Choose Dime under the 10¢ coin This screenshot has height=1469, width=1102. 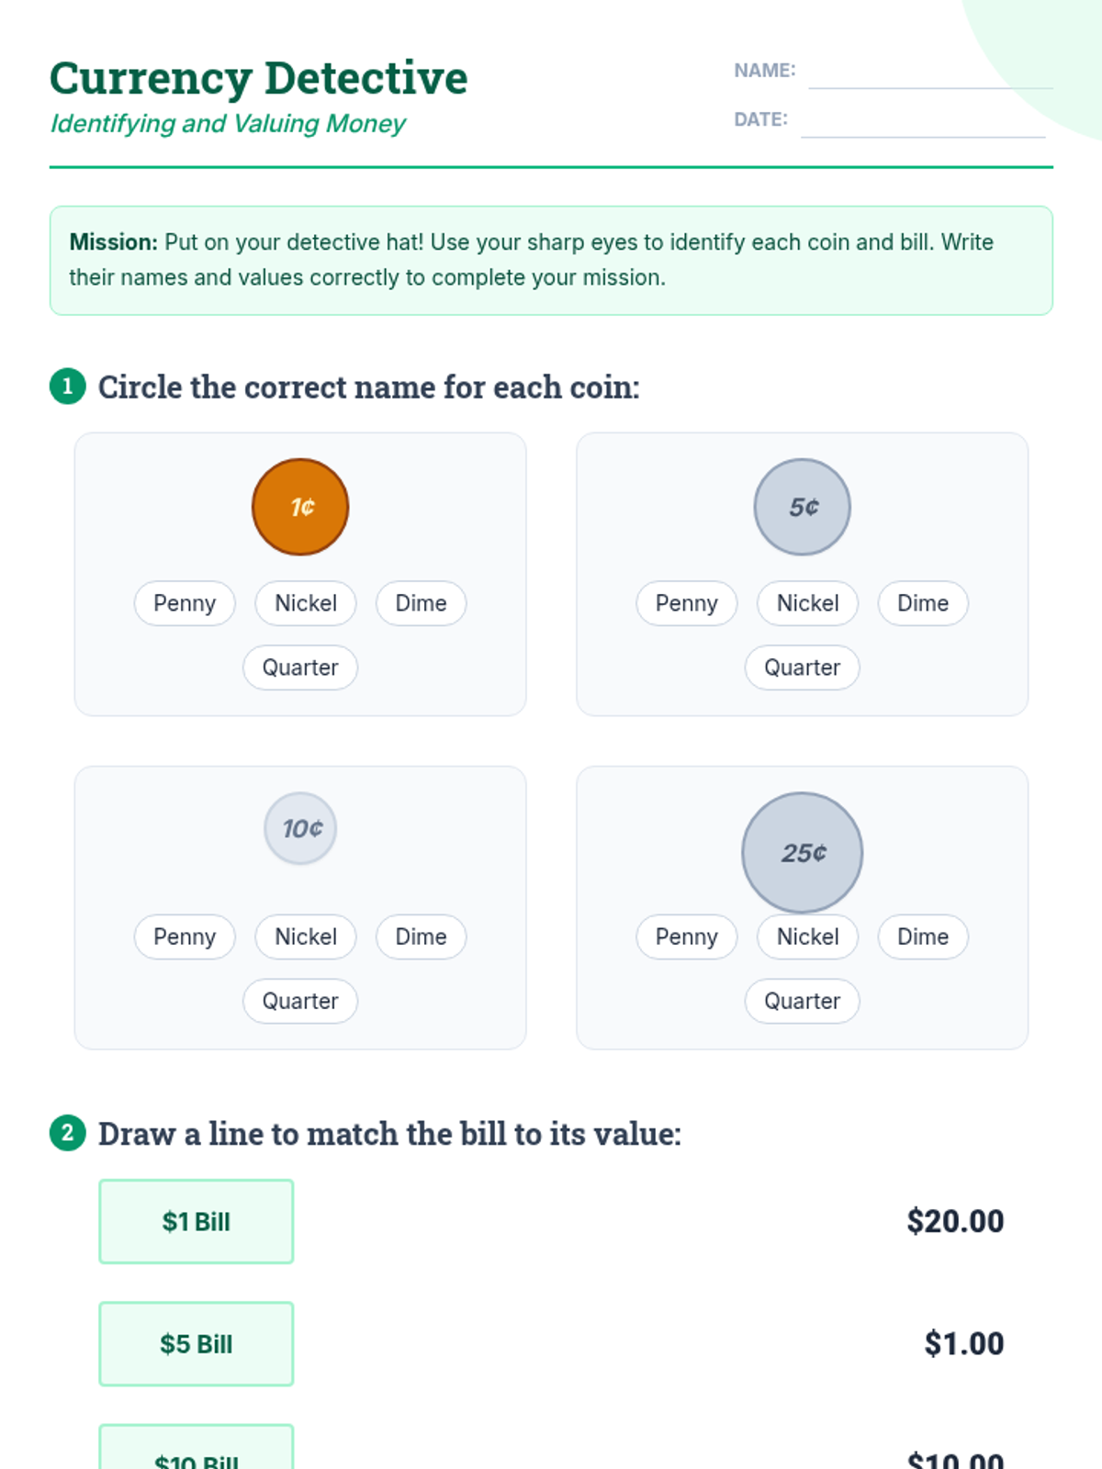tap(421, 936)
